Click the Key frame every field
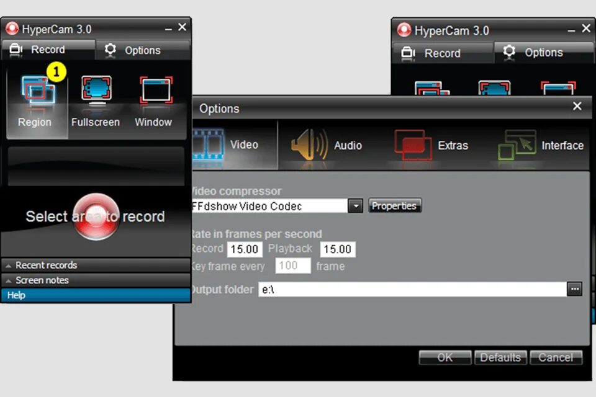Image resolution: width=596 pixels, height=397 pixels. click(x=293, y=265)
